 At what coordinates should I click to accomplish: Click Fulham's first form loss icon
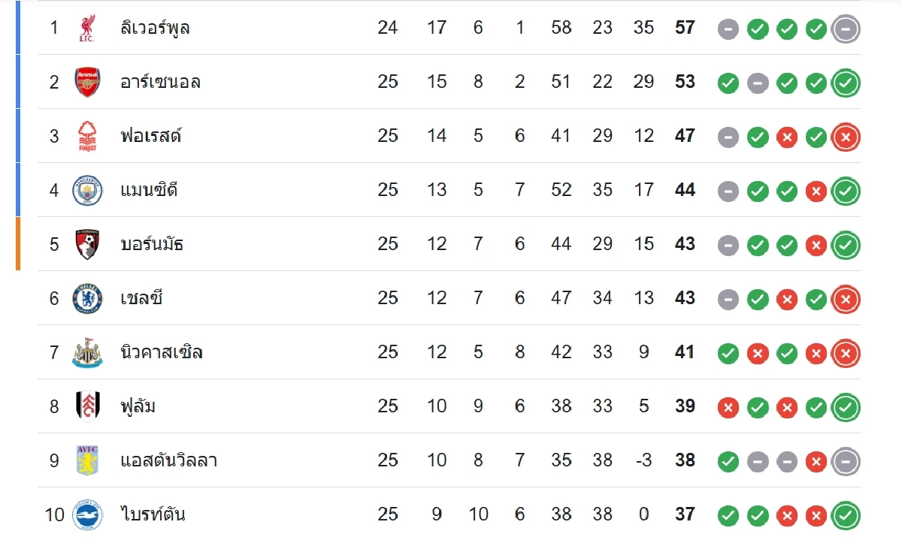tap(728, 407)
